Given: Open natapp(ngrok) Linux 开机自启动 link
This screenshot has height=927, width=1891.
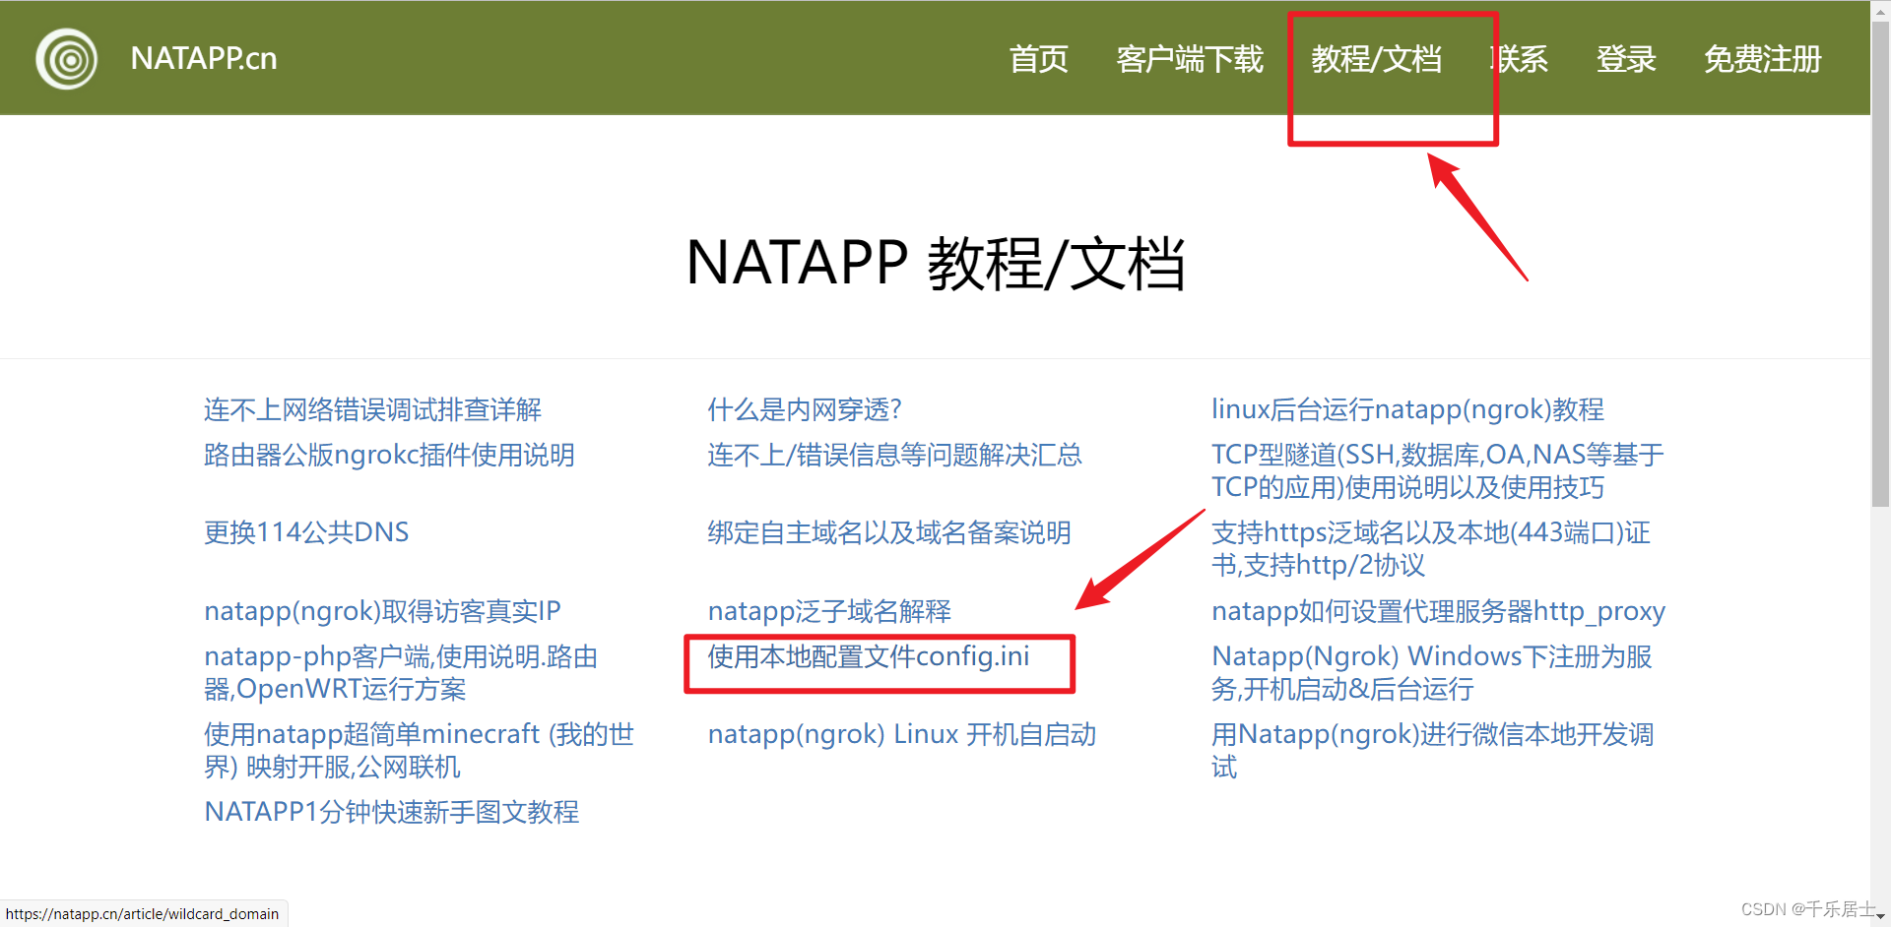Looking at the screenshot, I should [901, 734].
